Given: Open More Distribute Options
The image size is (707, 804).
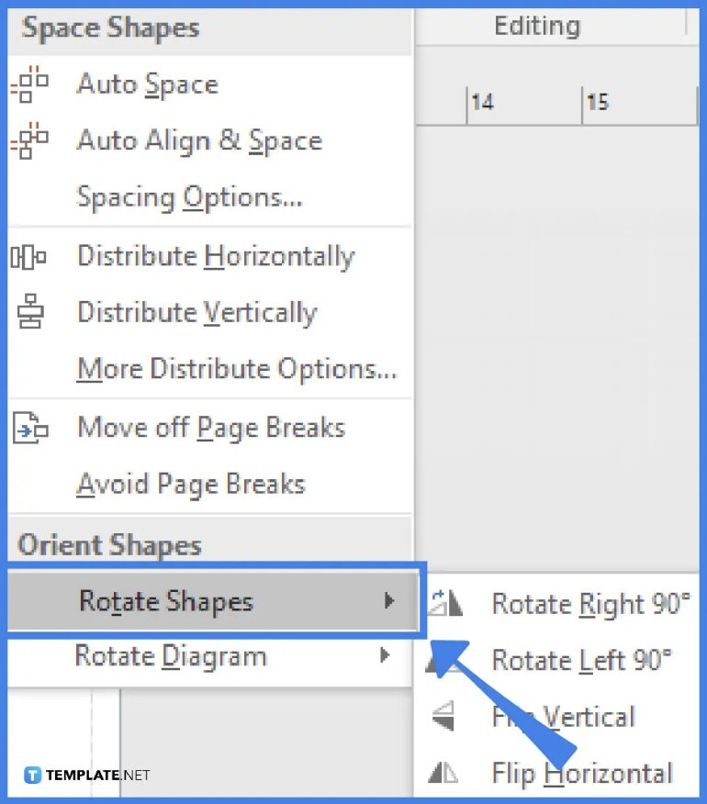Looking at the screenshot, I should point(236,369).
